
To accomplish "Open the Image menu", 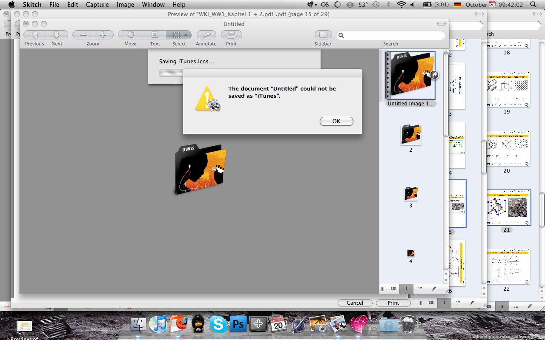I will pos(125,5).
